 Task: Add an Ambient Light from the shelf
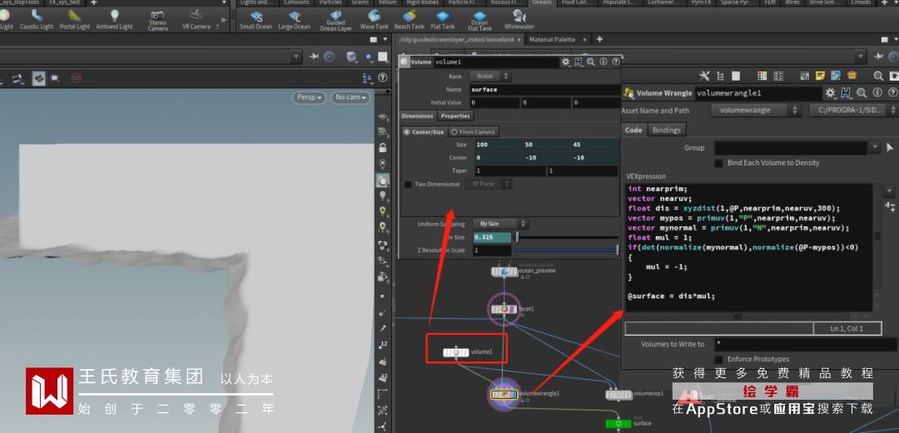115,20
